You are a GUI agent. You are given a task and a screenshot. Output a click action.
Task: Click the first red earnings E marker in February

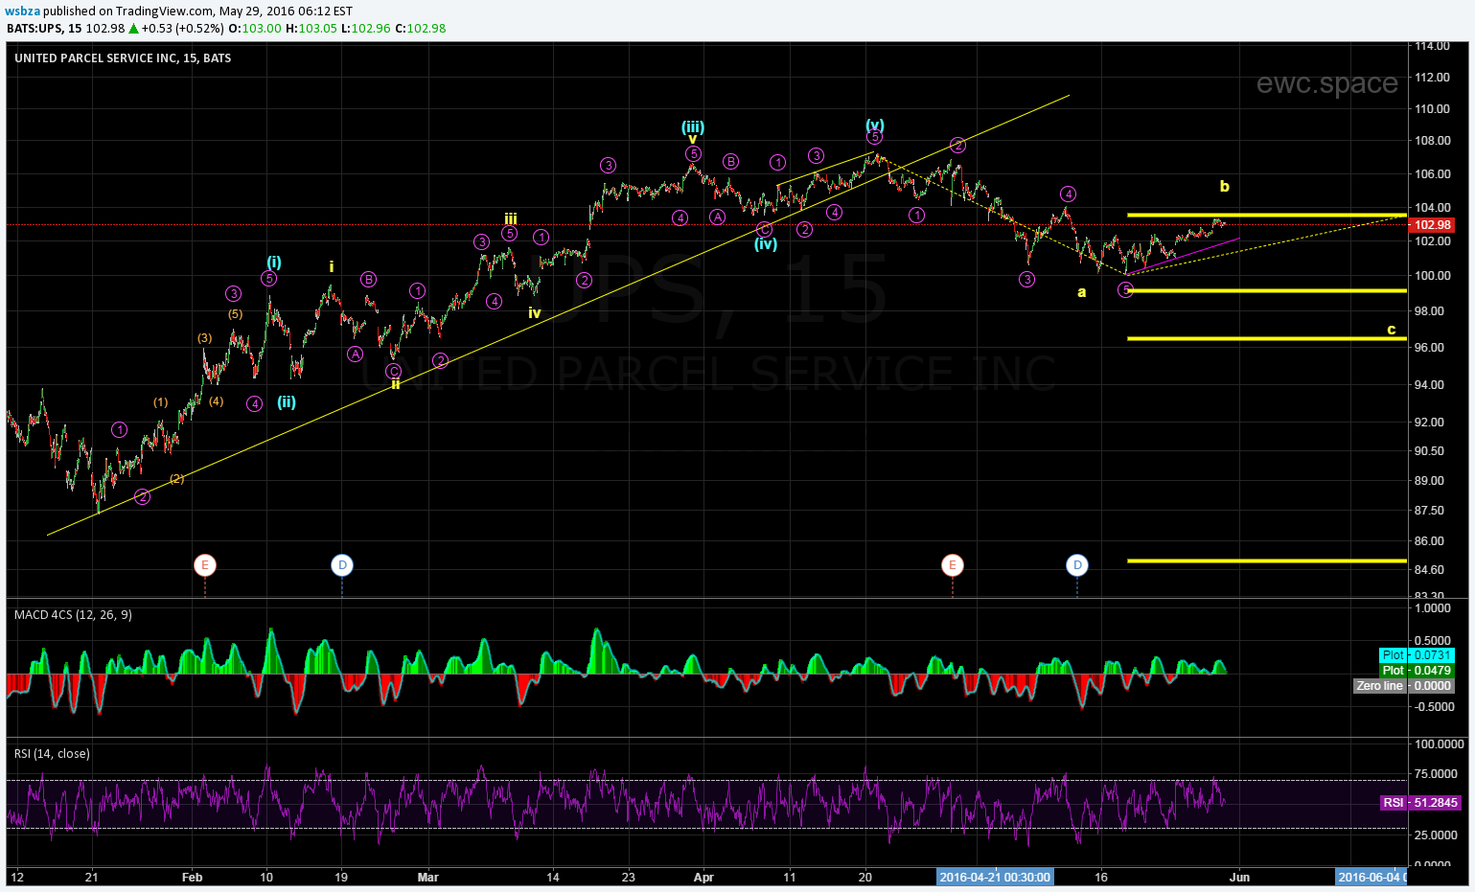tap(204, 565)
